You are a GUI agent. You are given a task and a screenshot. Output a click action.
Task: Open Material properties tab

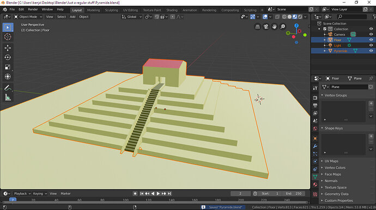(315, 184)
